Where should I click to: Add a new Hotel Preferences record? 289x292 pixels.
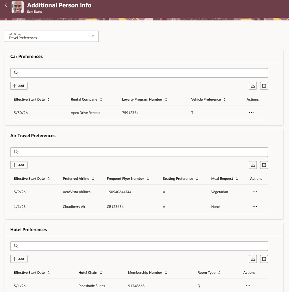19,259
